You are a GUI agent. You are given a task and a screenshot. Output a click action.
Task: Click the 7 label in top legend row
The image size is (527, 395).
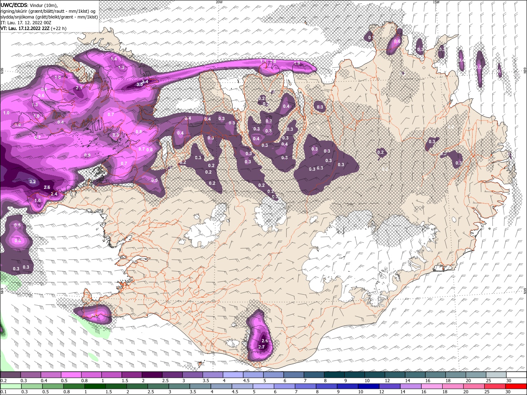pyautogui.click(x=305, y=381)
